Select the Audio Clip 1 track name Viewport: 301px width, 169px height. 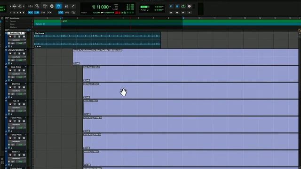[x=16, y=33]
